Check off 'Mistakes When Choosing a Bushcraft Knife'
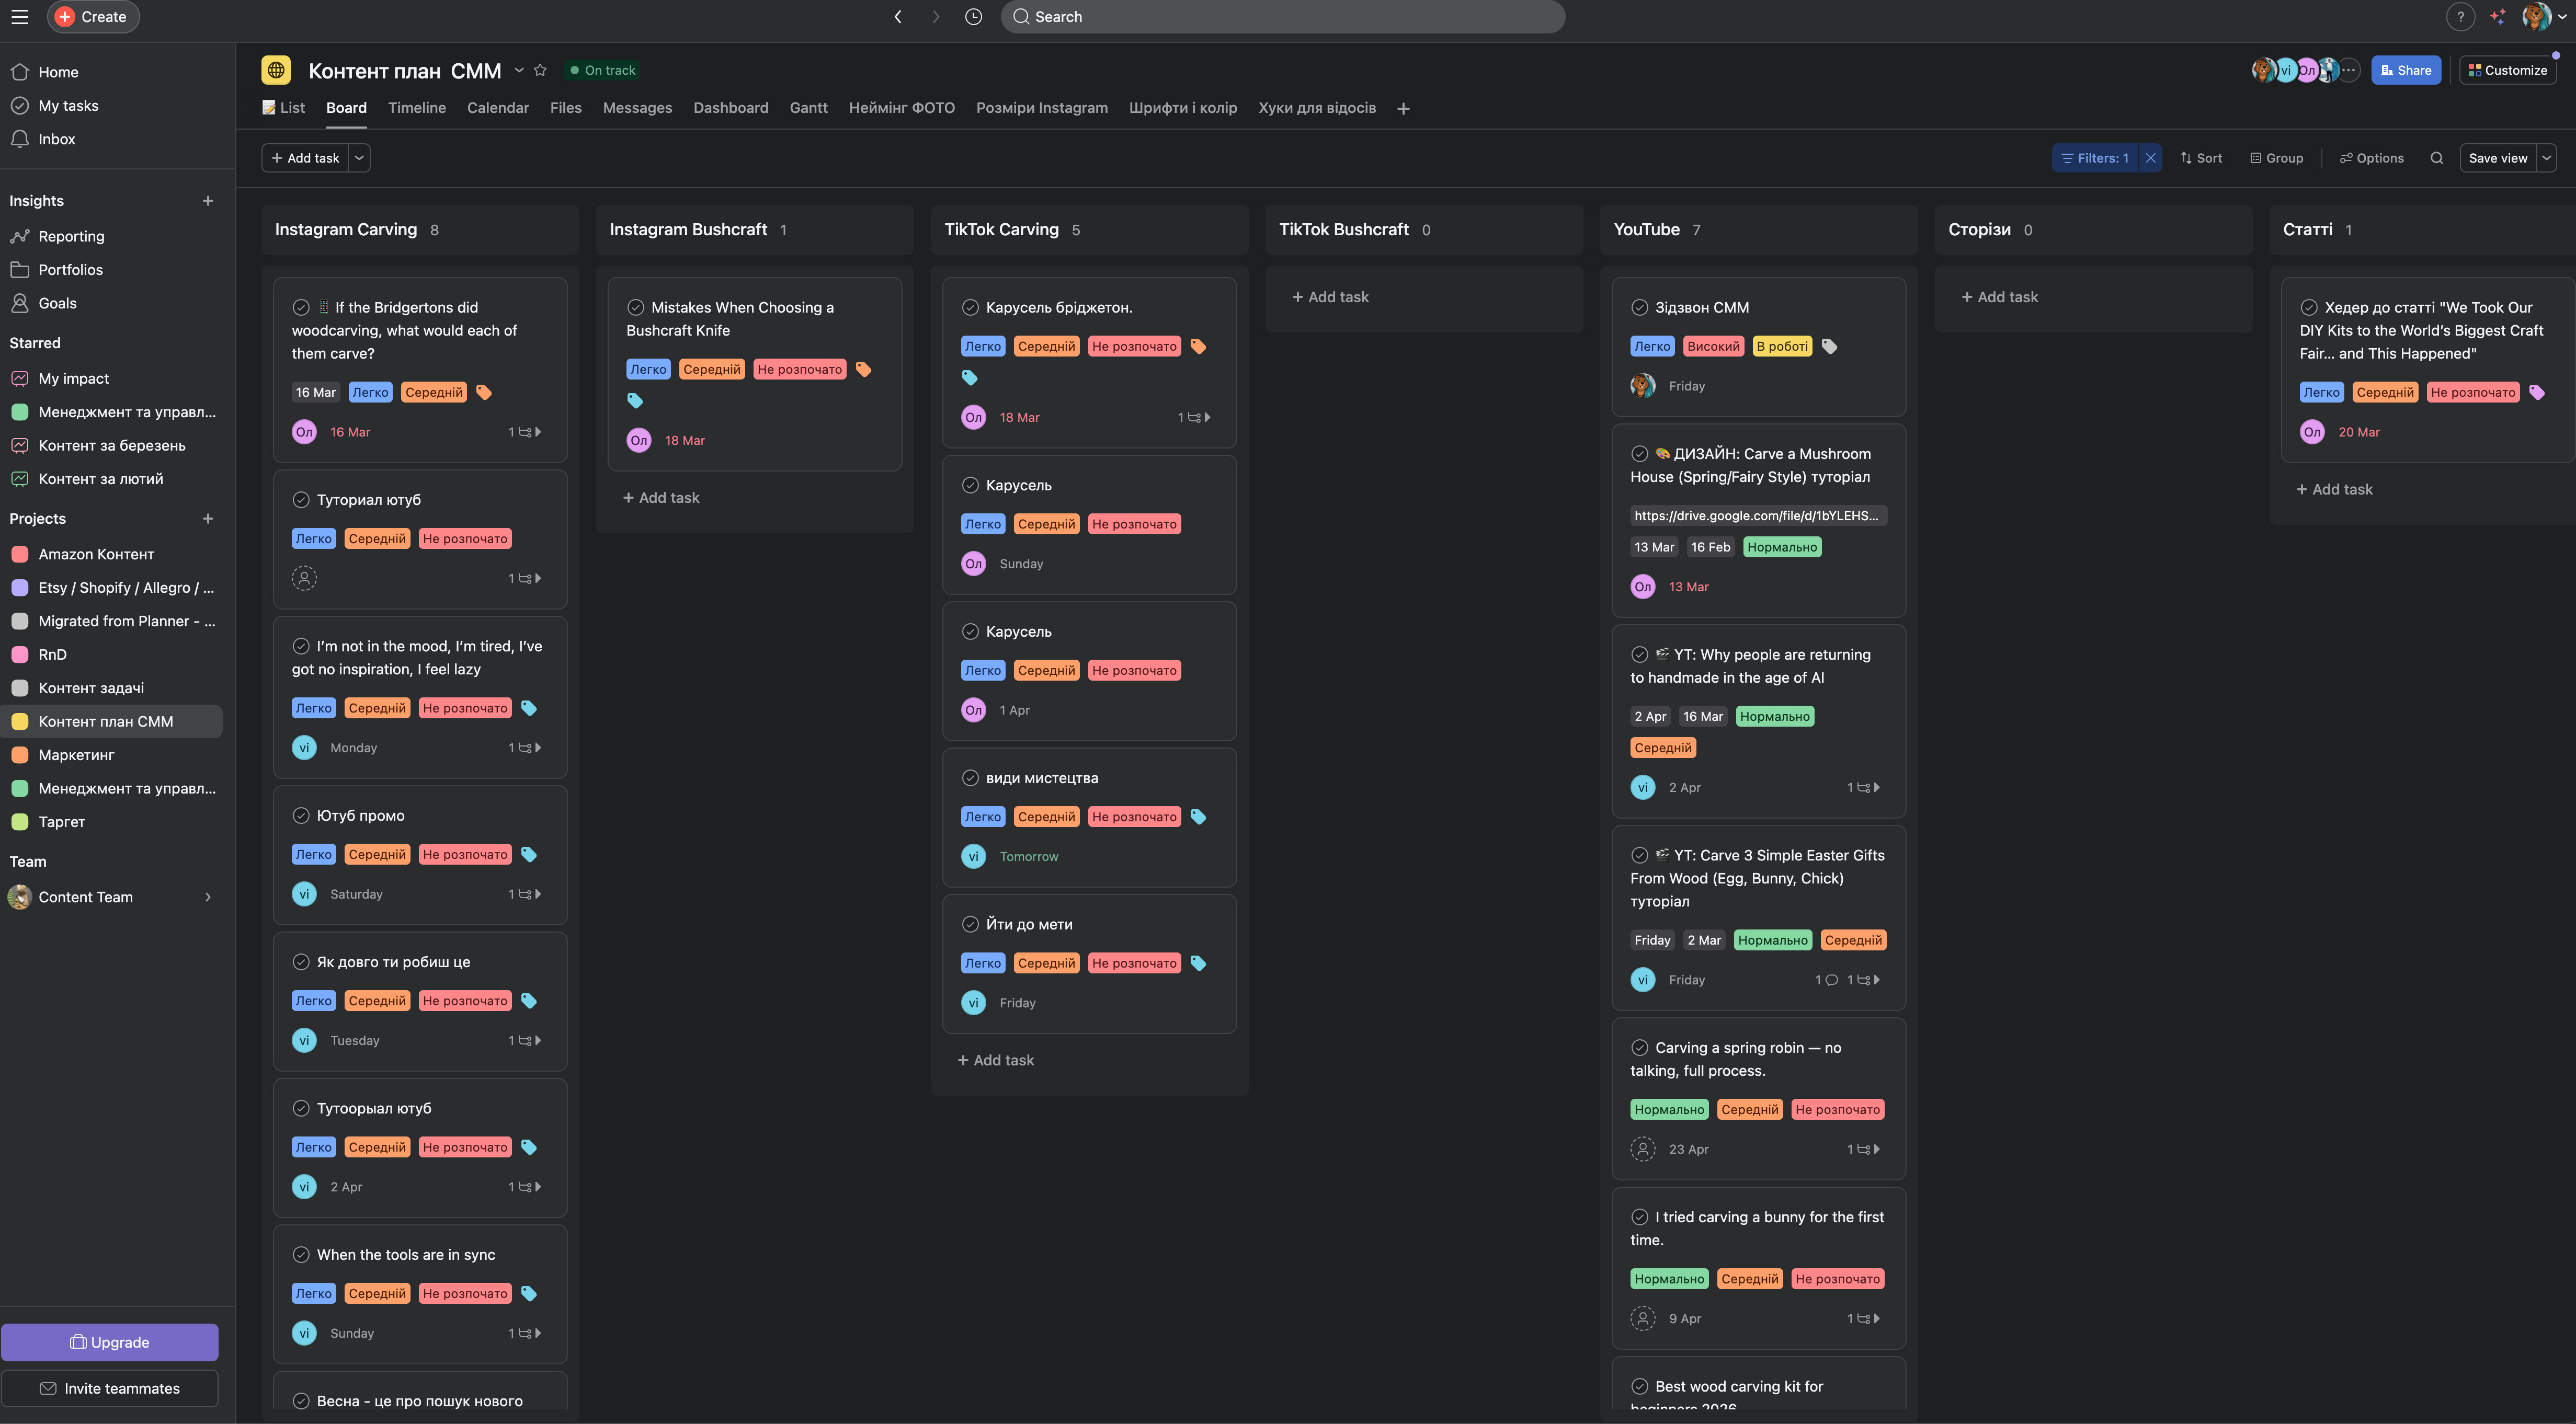Viewport: 2576px width, 1424px height. tap(635, 307)
